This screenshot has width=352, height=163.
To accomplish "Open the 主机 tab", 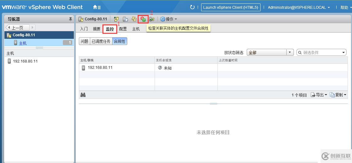I will click(136, 29).
